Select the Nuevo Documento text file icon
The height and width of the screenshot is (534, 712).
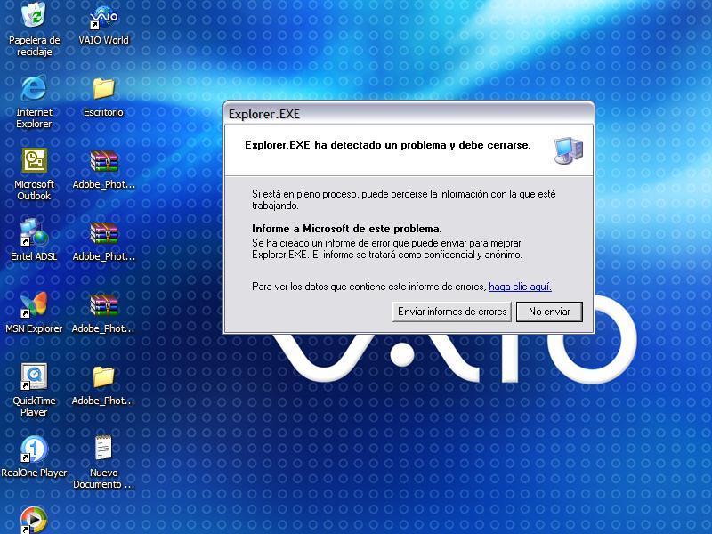click(x=103, y=449)
